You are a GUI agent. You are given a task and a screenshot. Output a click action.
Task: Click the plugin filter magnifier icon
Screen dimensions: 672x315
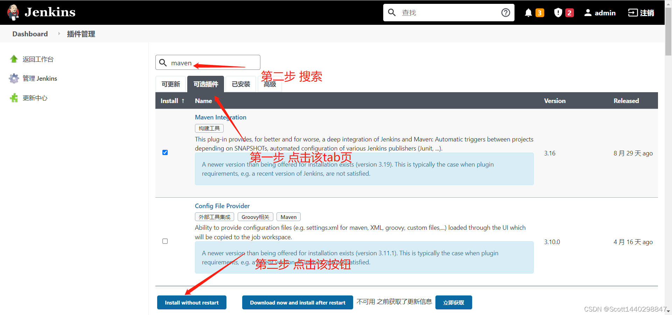click(163, 63)
